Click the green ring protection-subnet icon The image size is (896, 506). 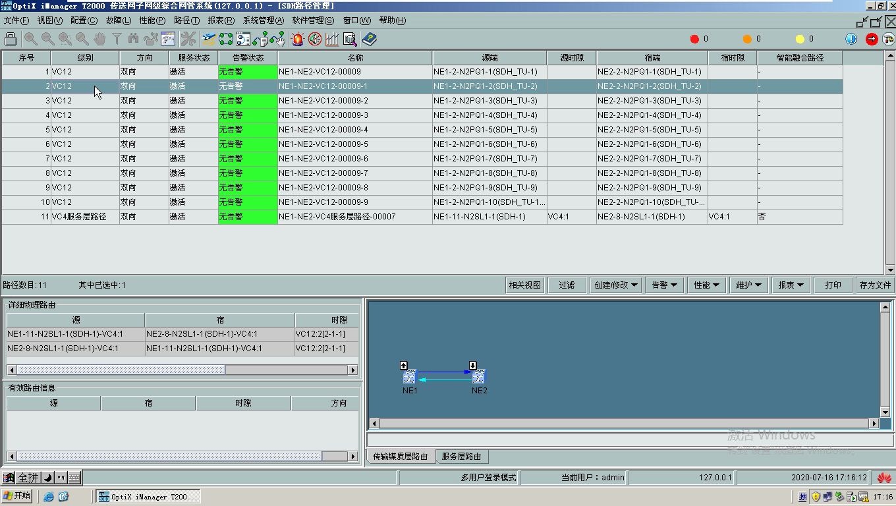pyautogui.click(x=226, y=39)
